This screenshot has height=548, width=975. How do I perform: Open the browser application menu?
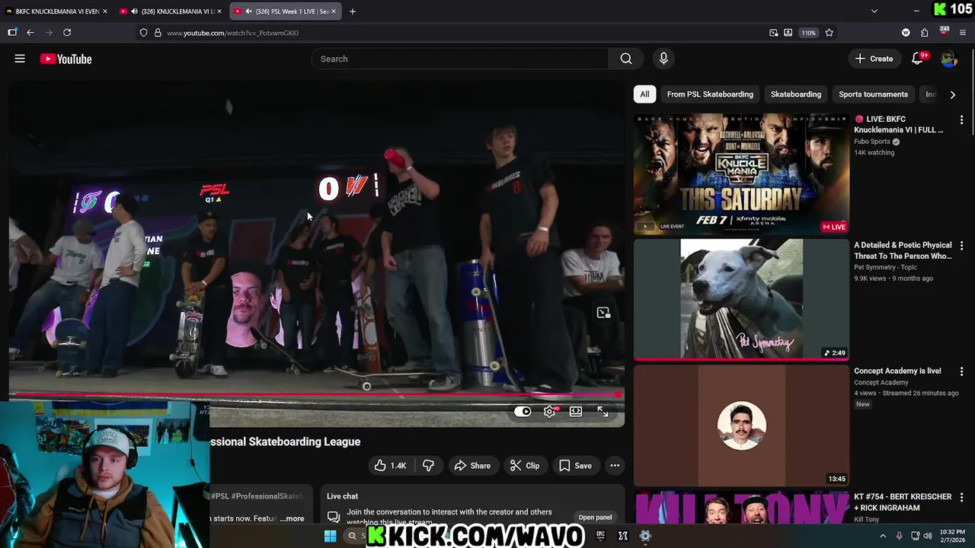point(963,33)
